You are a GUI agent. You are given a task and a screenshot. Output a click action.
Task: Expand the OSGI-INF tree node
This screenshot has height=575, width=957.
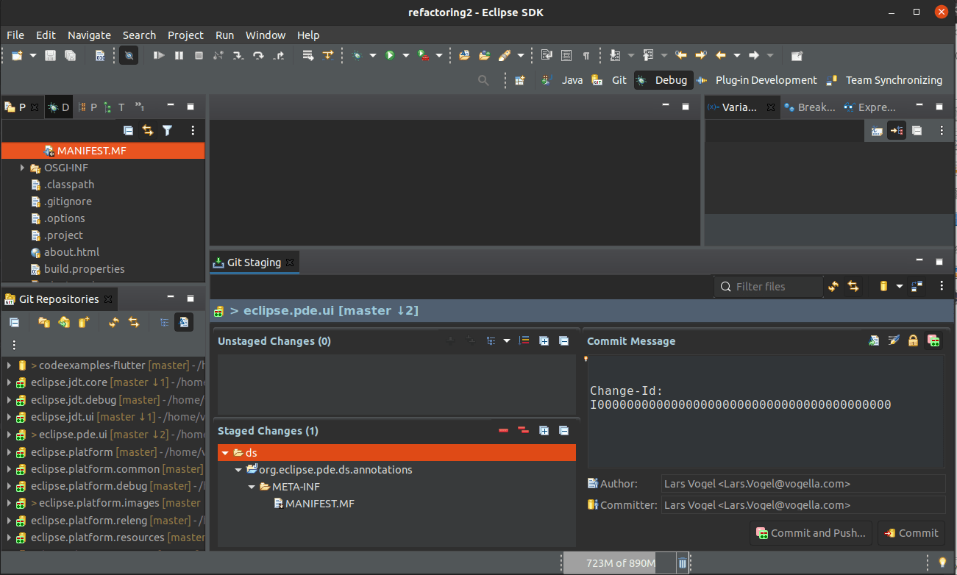[21, 167]
